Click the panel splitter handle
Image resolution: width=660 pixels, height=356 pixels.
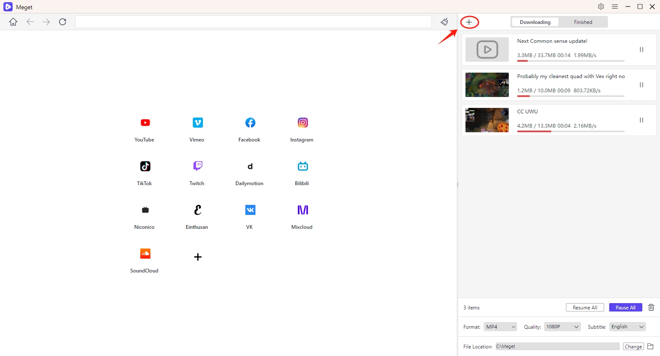tap(458, 185)
